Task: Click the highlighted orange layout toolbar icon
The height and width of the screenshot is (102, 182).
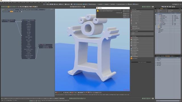Action: click(x=8, y=7)
